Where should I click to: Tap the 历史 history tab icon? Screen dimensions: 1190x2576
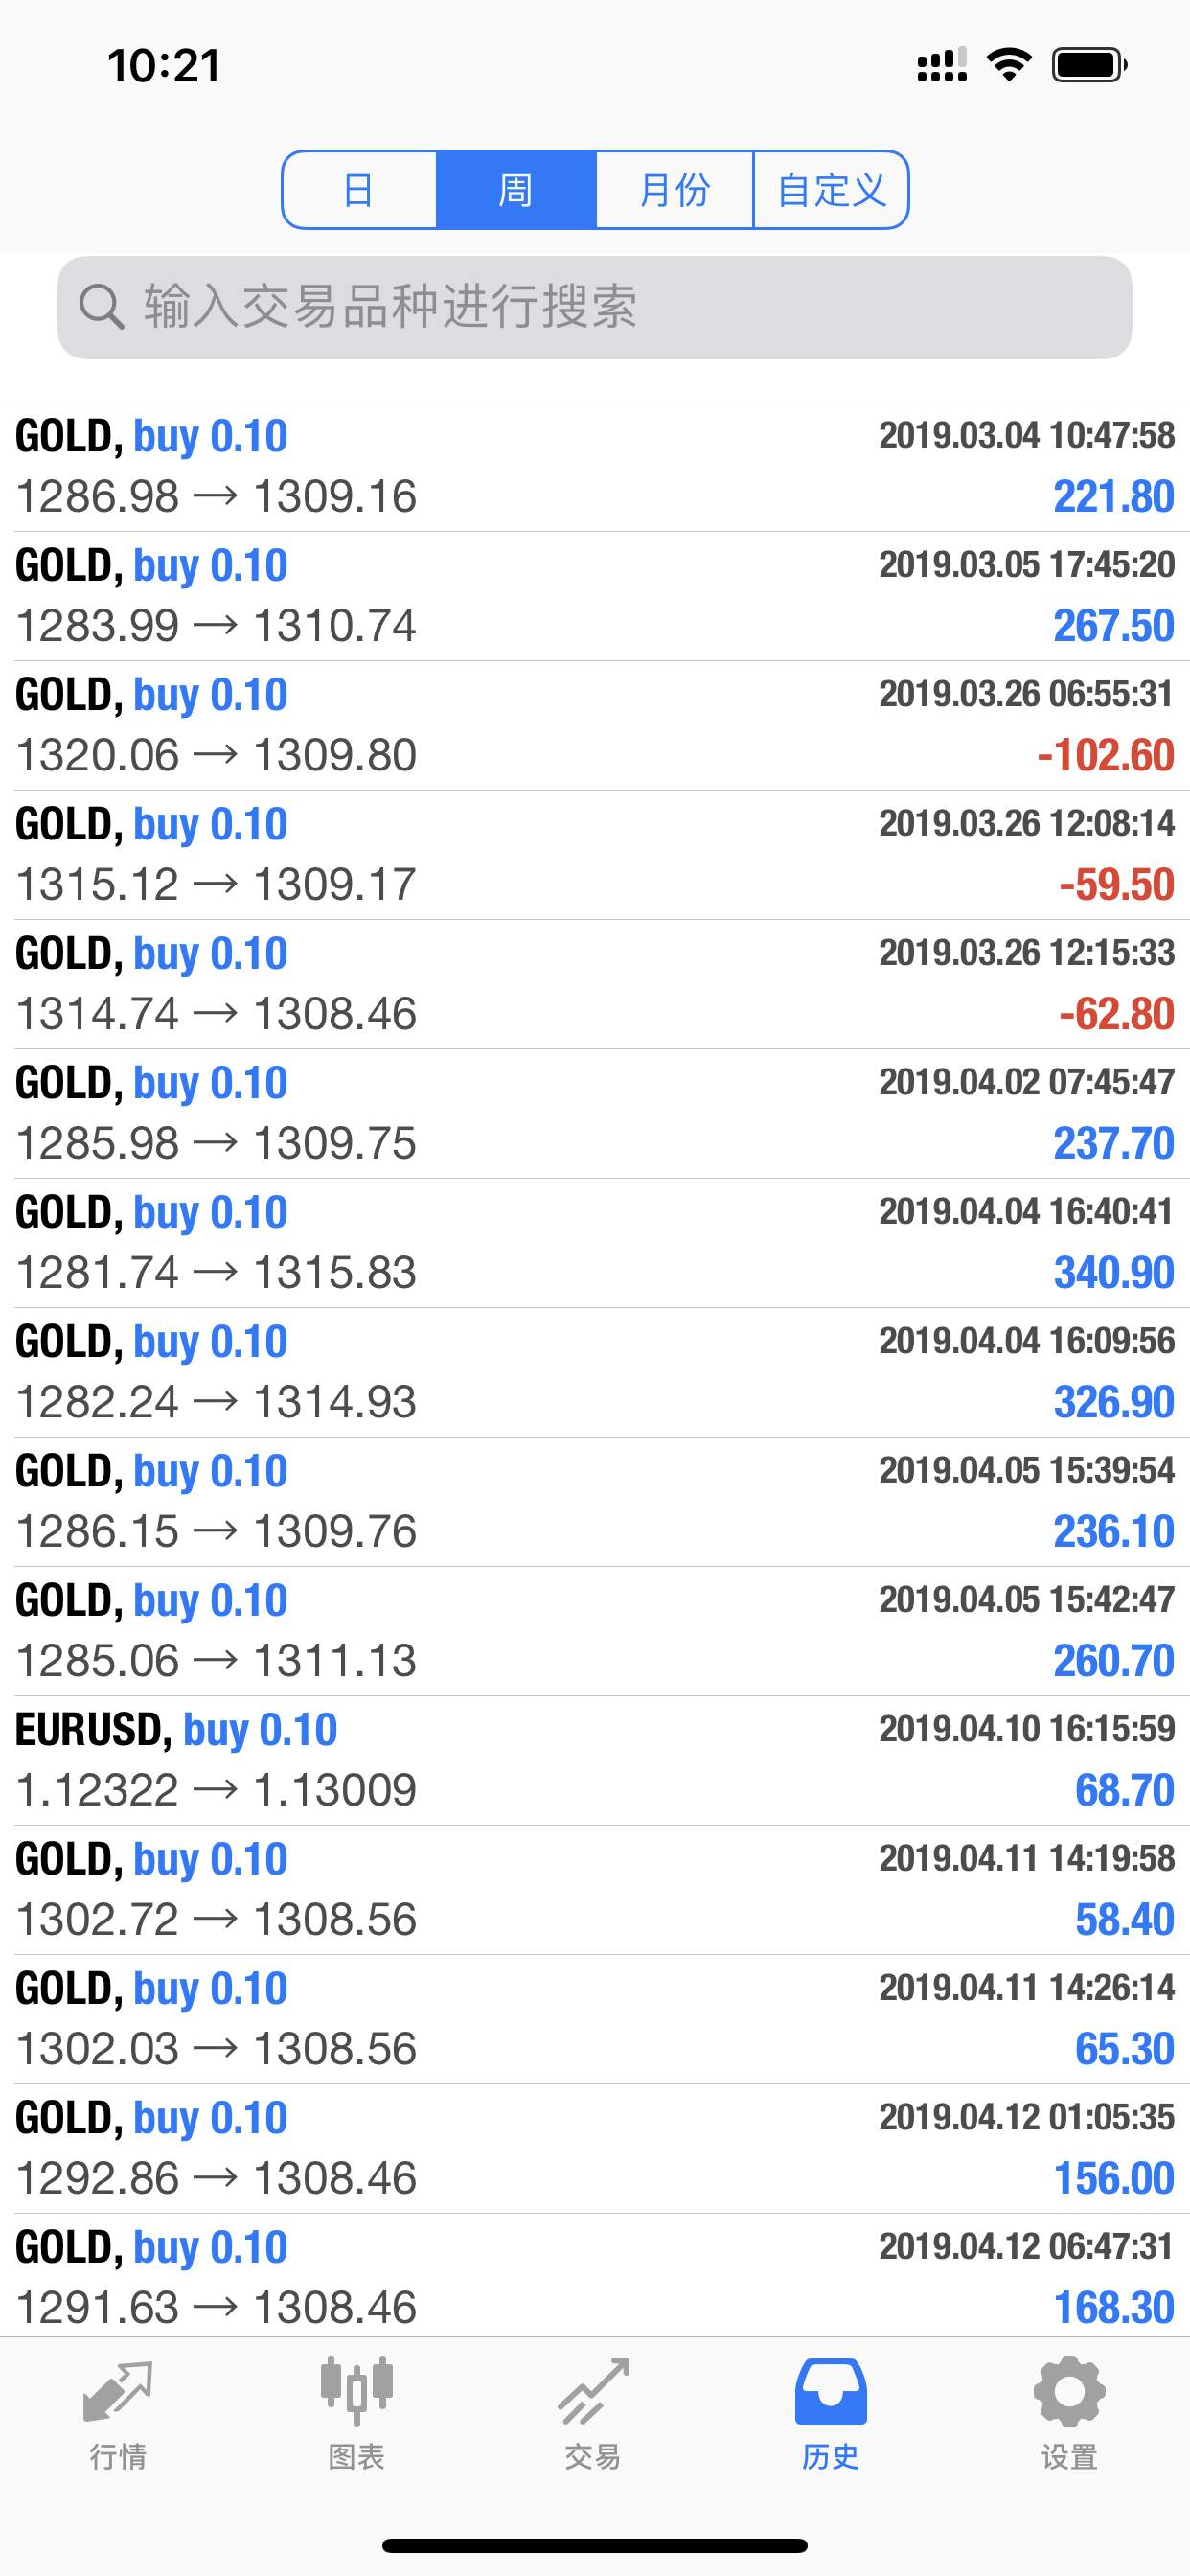(831, 2391)
